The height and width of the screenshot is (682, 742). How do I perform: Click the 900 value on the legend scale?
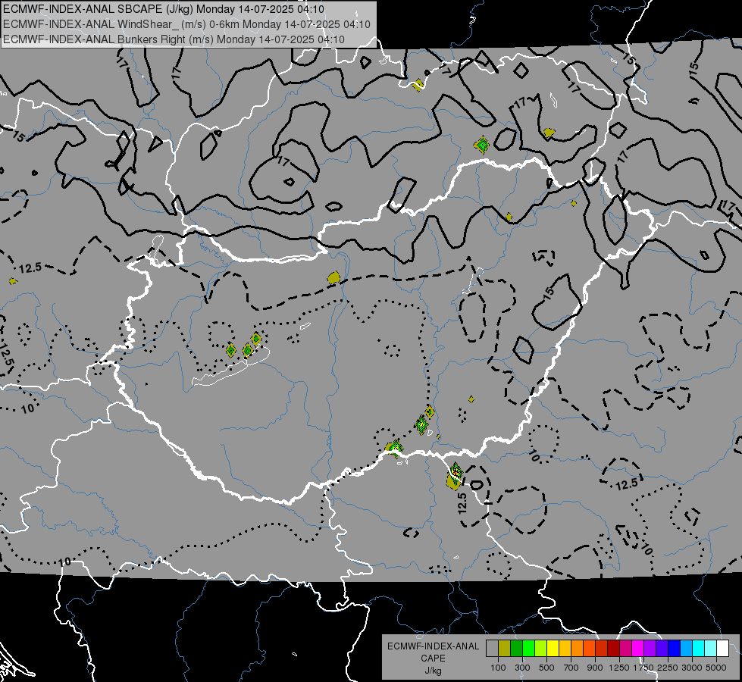[x=595, y=668]
